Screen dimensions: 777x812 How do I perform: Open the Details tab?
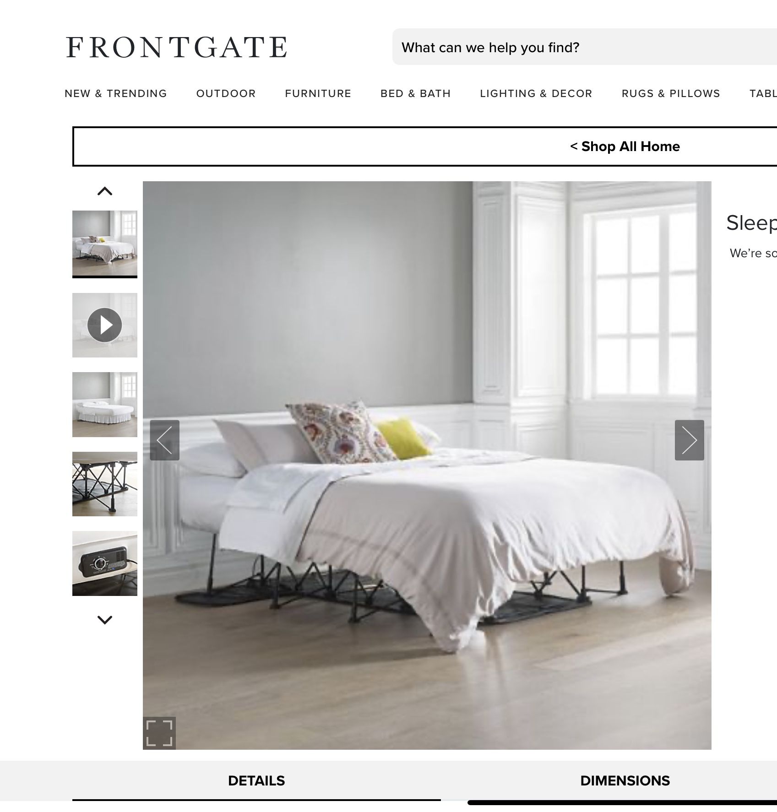[256, 780]
